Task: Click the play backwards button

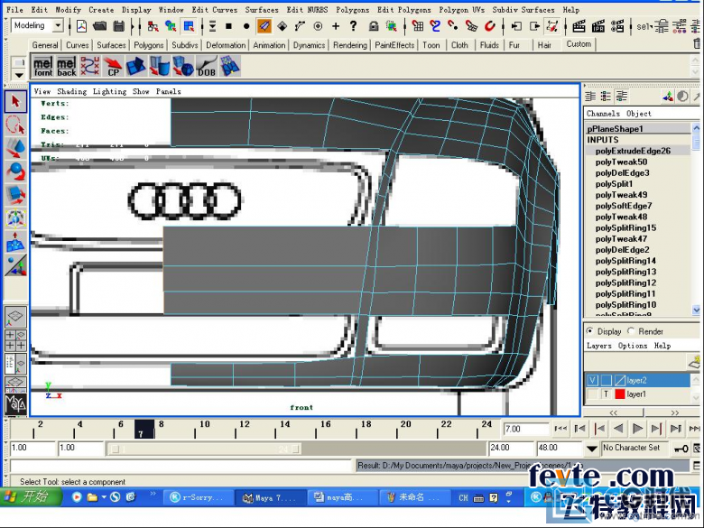Action: [x=618, y=429]
